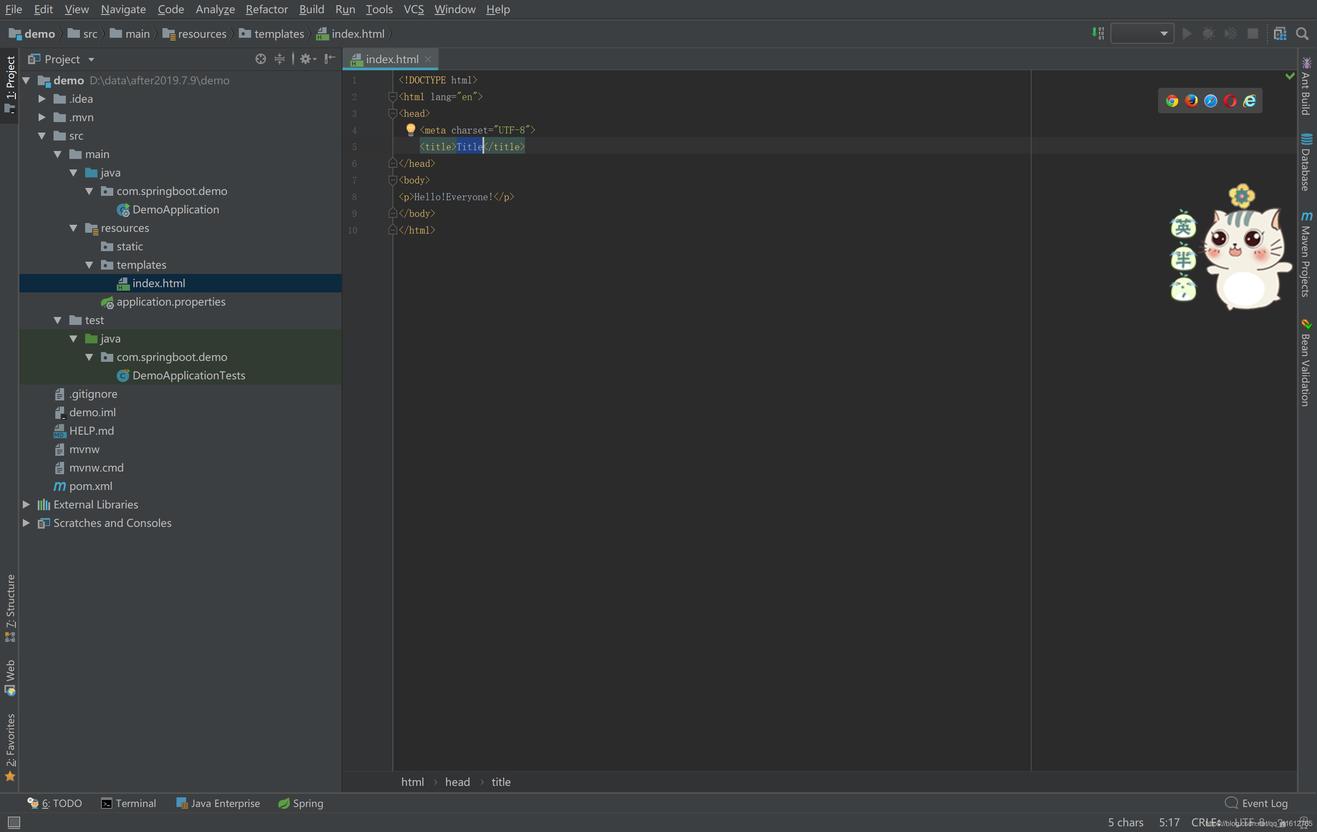Click the locate/scroll from source icon
Screen dimensions: 1317x832
[x=260, y=59]
